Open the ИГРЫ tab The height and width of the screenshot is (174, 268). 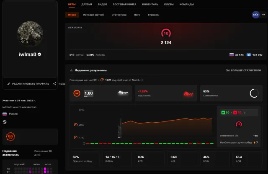pyautogui.click(x=72, y=4)
